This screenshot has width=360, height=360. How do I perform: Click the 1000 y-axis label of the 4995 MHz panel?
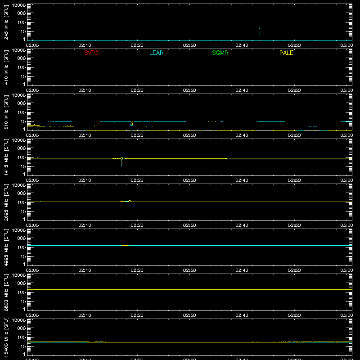point(20,238)
